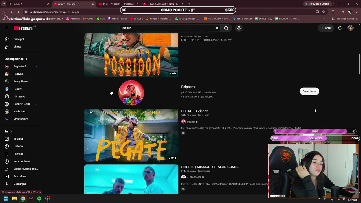This screenshot has width=361, height=203.
Task: Expand the Tú section
Action: [8, 131]
